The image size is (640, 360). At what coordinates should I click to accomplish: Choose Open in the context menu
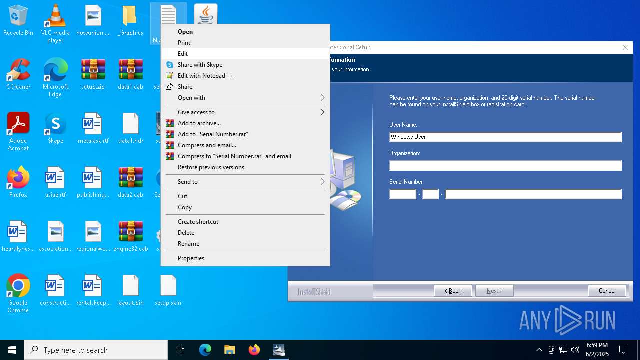coord(245,32)
